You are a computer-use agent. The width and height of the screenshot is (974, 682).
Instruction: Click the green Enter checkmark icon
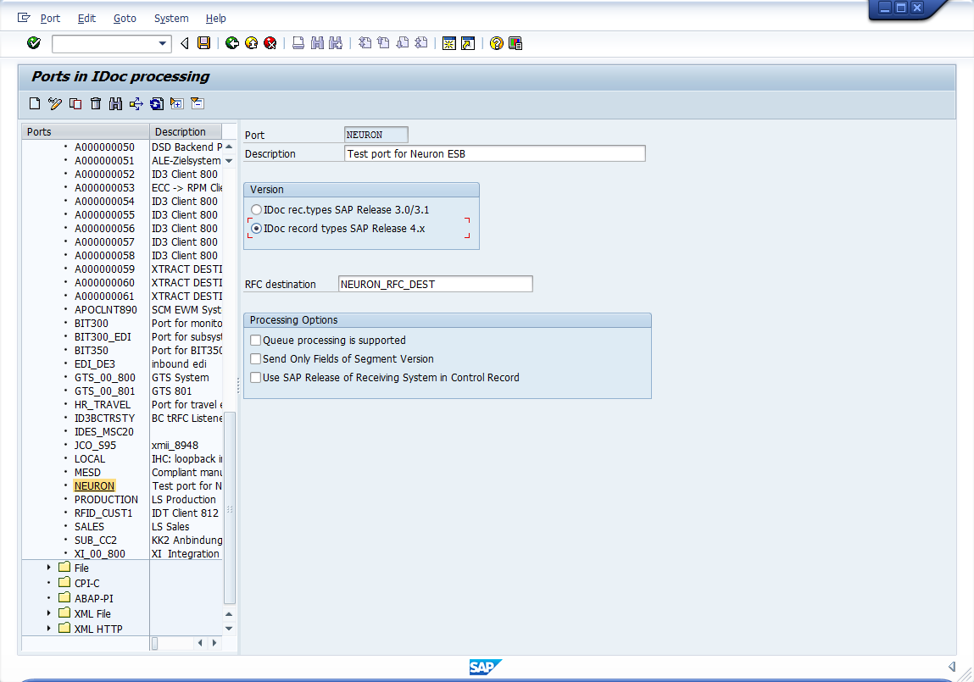(x=34, y=43)
